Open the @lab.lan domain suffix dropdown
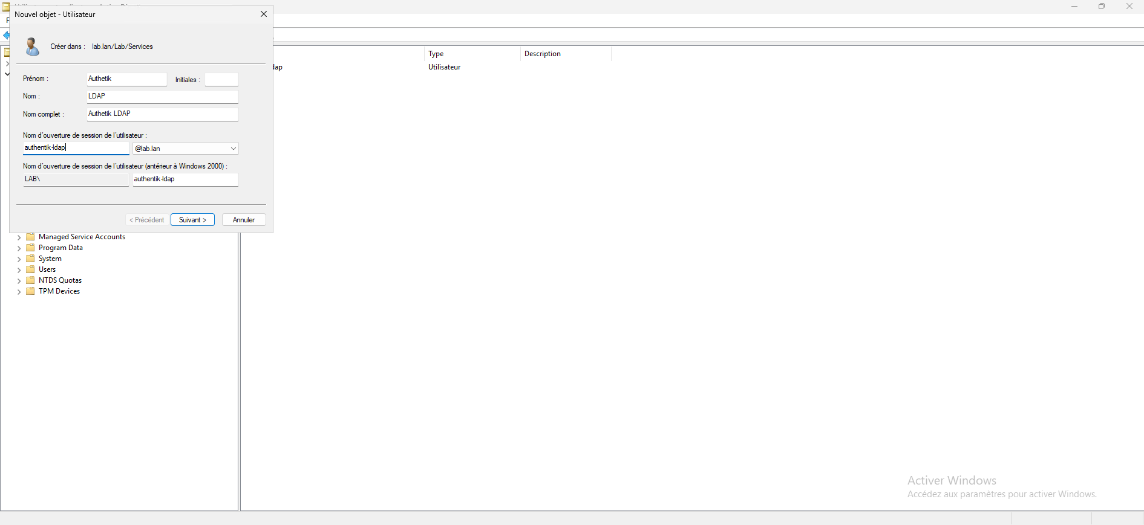Image resolution: width=1144 pixels, height=525 pixels. [233, 149]
